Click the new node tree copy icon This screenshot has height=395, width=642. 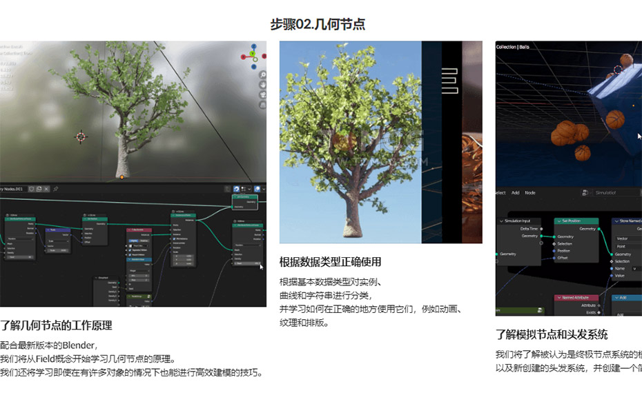[x=39, y=189]
